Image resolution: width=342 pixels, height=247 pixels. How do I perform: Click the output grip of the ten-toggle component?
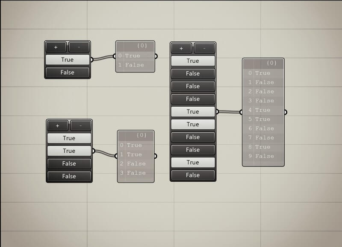click(x=217, y=112)
